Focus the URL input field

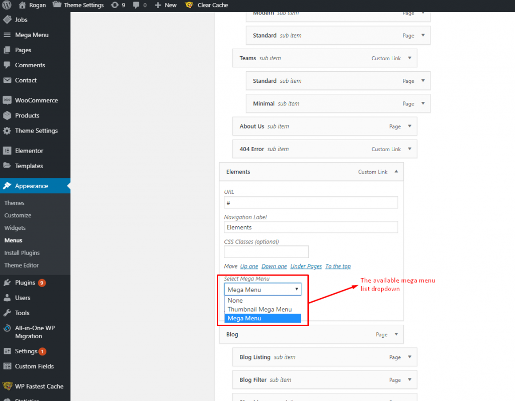click(x=311, y=203)
